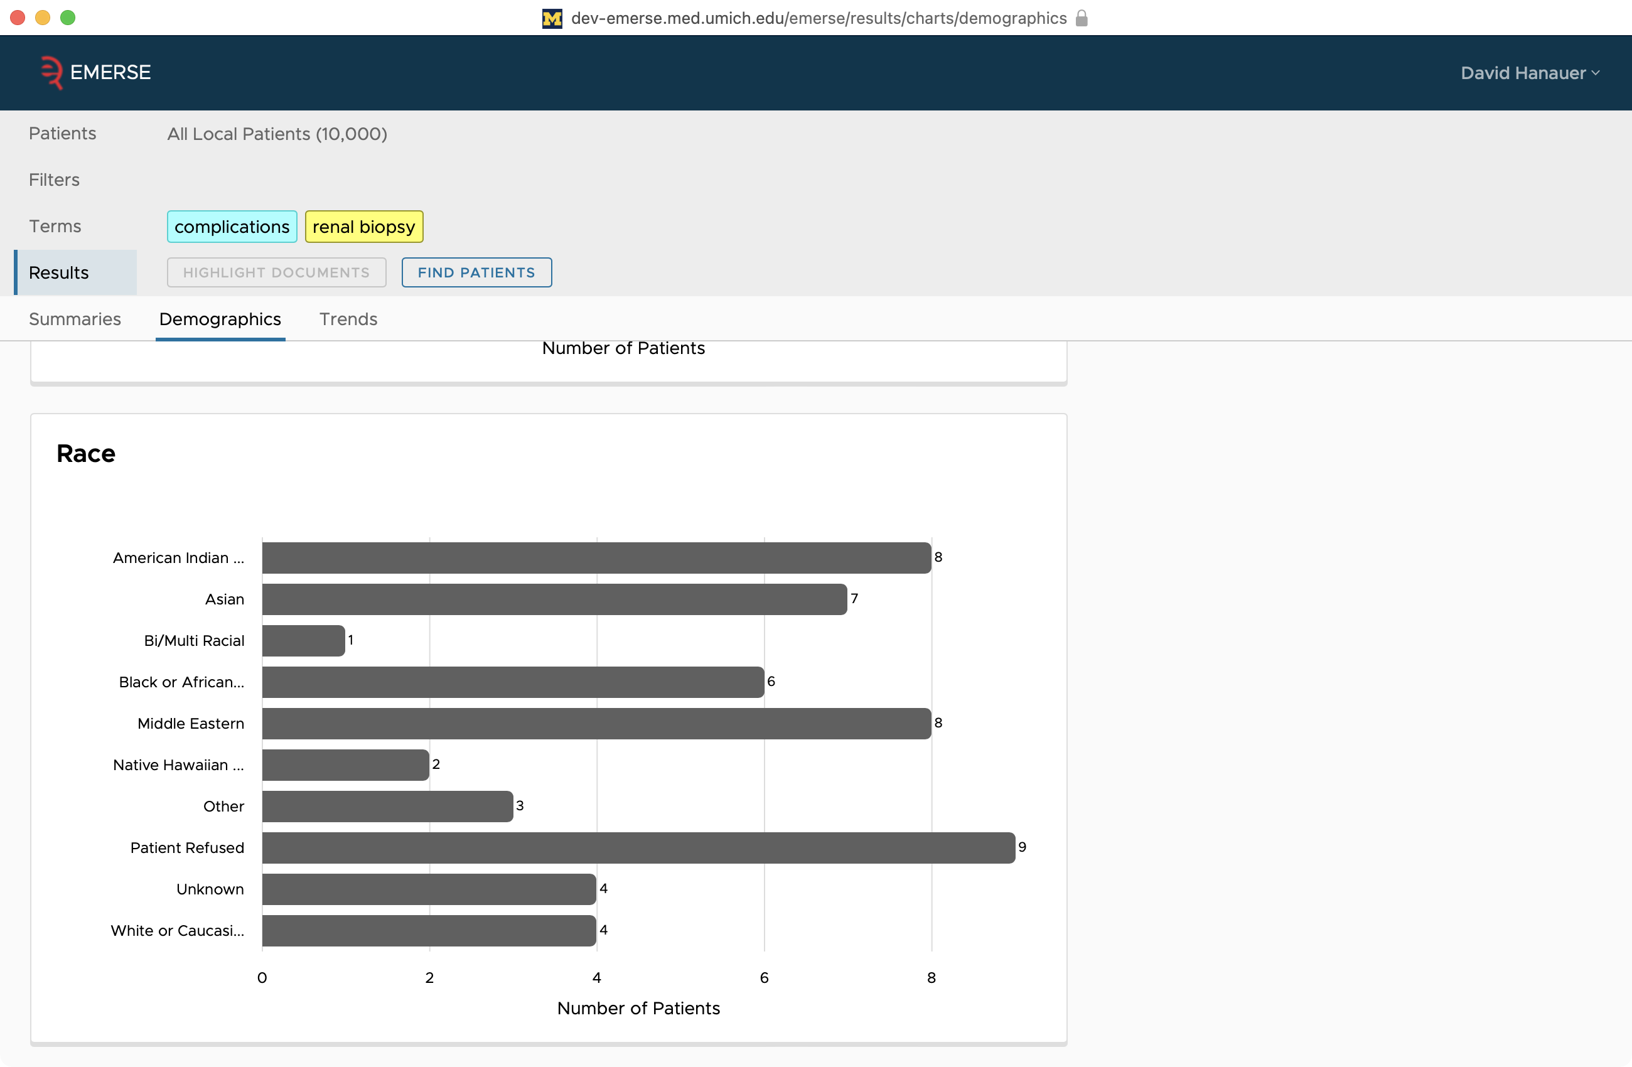
Task: Click the Race chart heading
Action: click(x=86, y=453)
